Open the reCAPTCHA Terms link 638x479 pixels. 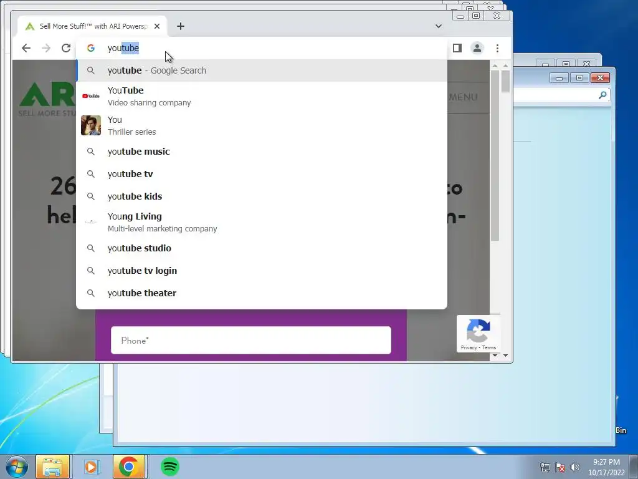point(488,347)
